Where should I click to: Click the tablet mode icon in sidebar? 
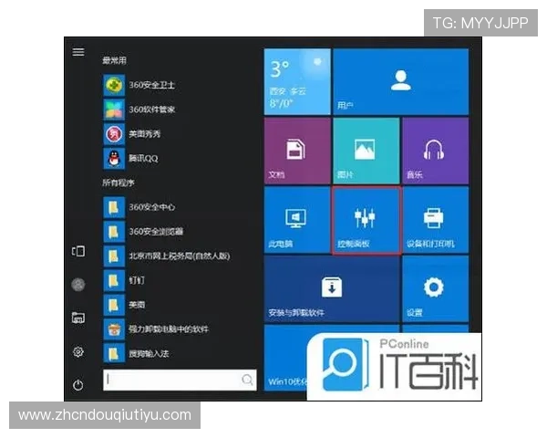(78, 251)
